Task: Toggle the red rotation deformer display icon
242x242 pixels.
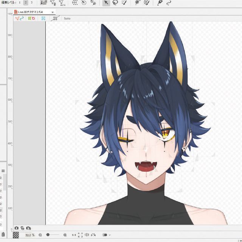Action: 33,19
